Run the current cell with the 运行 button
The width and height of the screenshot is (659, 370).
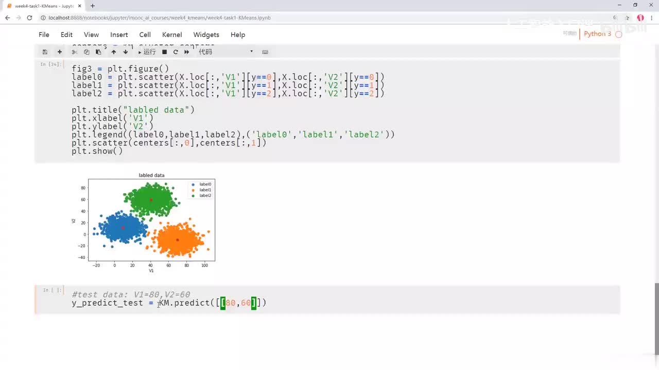click(147, 52)
